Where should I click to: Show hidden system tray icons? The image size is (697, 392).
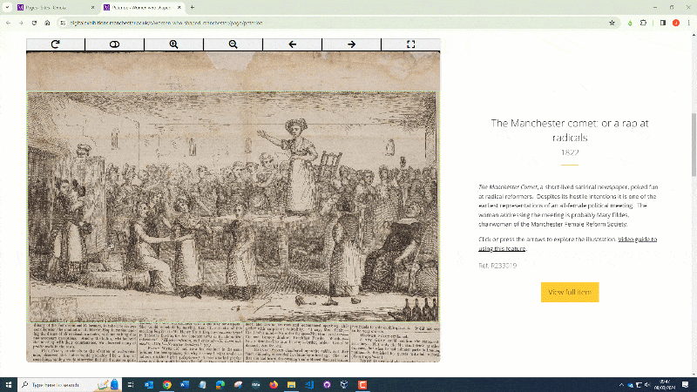(x=621, y=385)
